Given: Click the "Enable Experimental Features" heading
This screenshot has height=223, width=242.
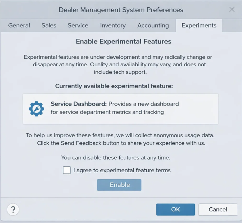Looking at the screenshot, I should click(123, 41).
